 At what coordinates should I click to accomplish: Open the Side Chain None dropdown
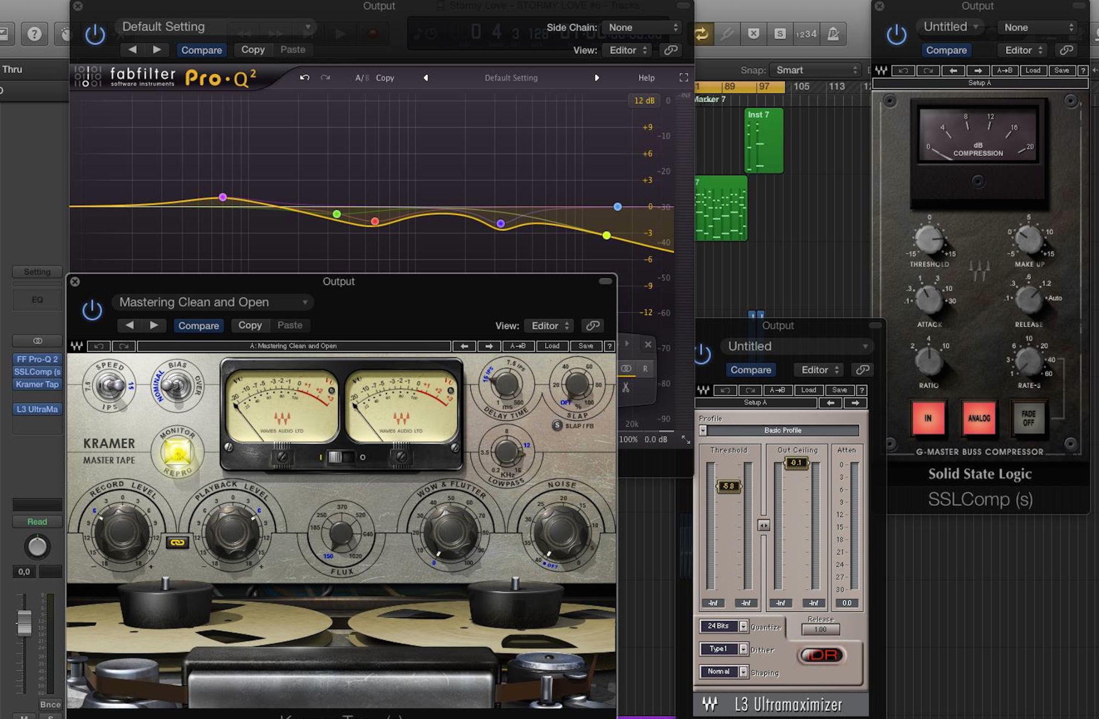pyautogui.click(x=642, y=27)
